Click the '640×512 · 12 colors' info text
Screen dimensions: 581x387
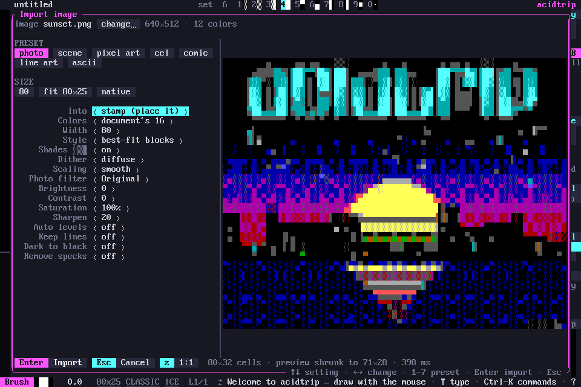191,24
